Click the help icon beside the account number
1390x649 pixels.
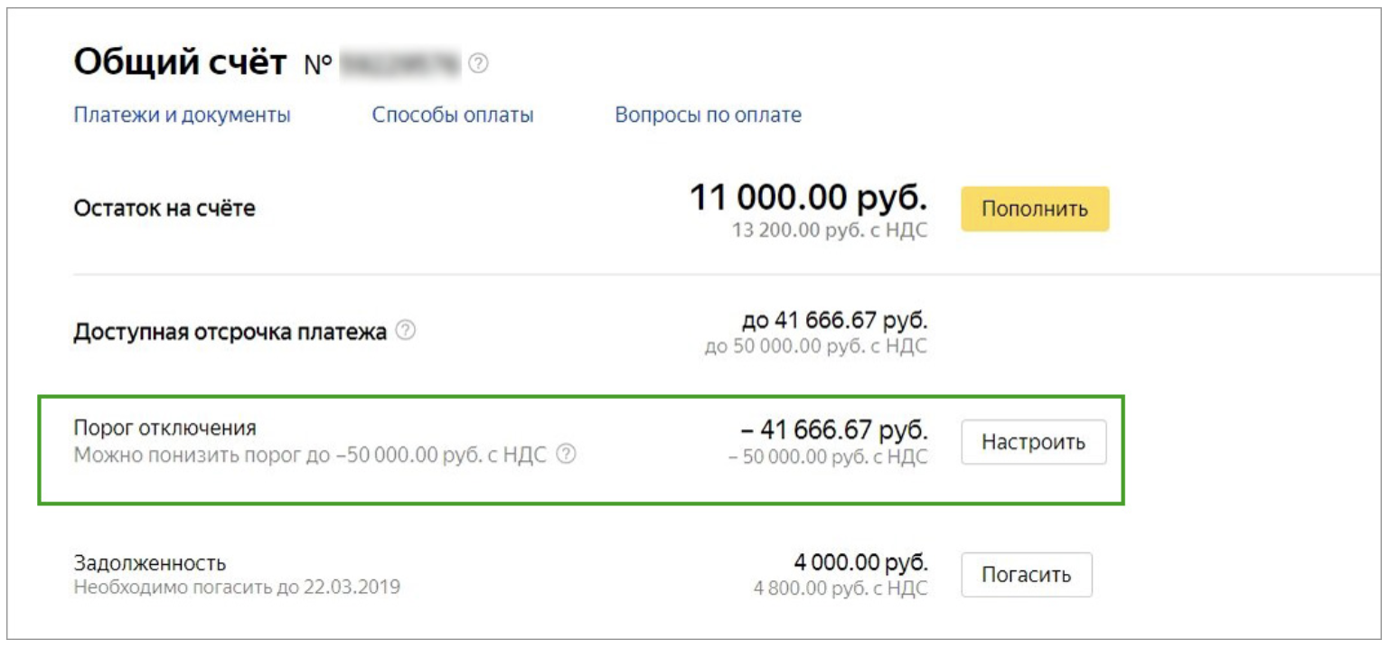(x=479, y=64)
